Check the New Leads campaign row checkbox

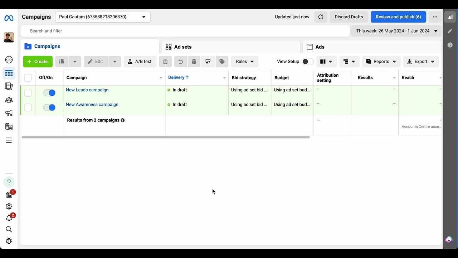28,93
